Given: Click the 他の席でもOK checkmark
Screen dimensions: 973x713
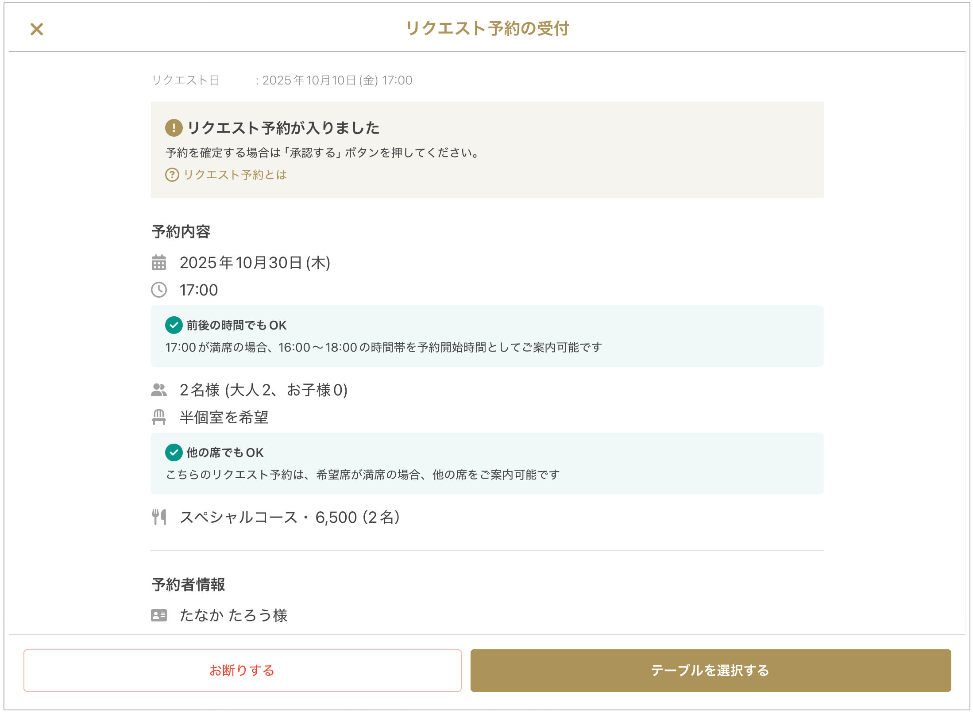Looking at the screenshot, I should click(174, 452).
